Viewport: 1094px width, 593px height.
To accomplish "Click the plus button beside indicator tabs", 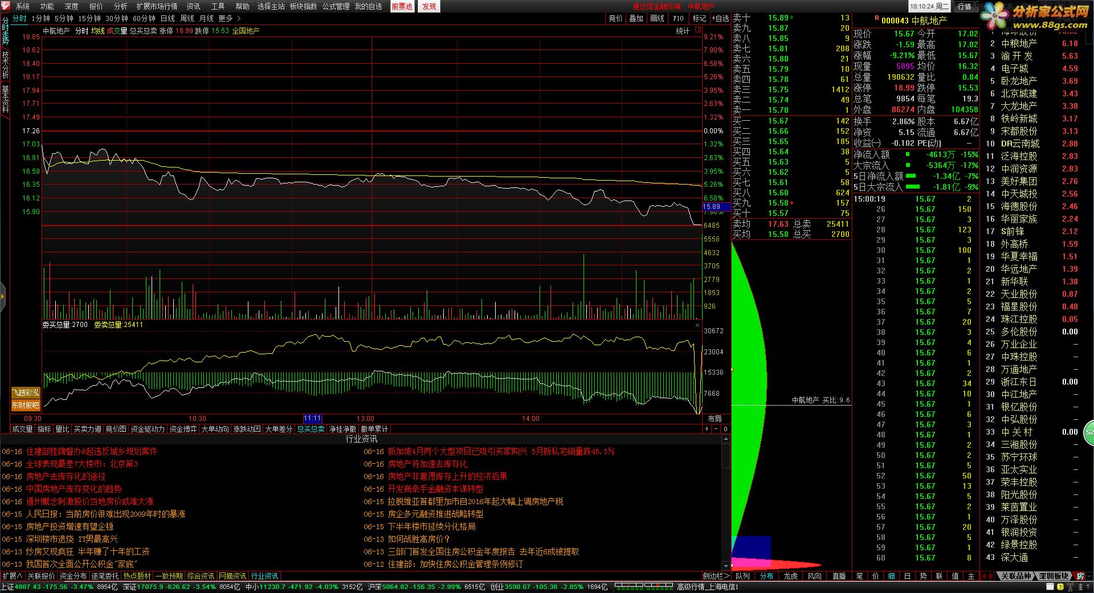I will [707, 429].
